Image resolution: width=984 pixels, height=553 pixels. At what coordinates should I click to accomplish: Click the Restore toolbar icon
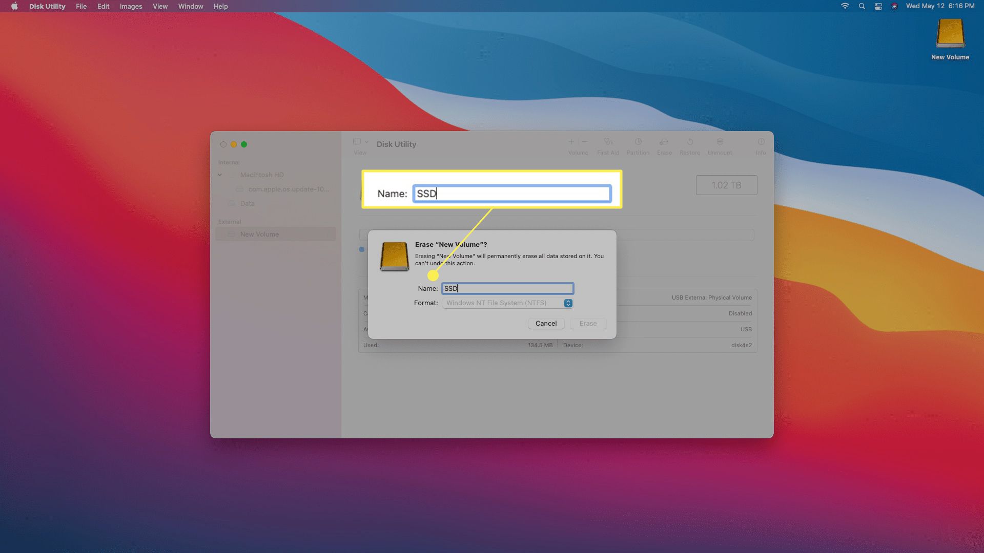pyautogui.click(x=690, y=146)
